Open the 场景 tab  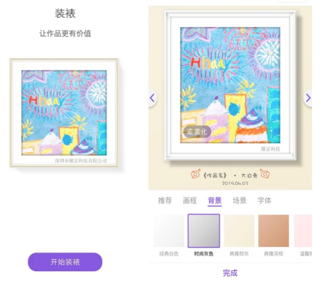(239, 201)
